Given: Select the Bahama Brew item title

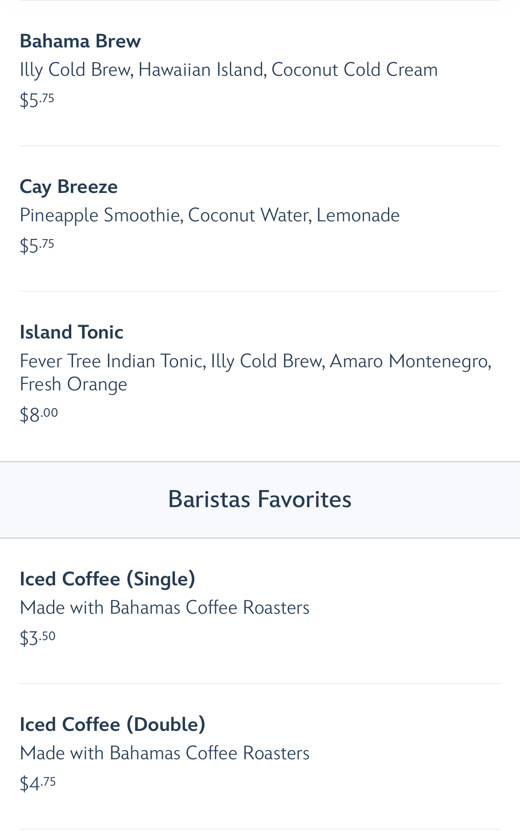Looking at the screenshot, I should pos(80,41).
